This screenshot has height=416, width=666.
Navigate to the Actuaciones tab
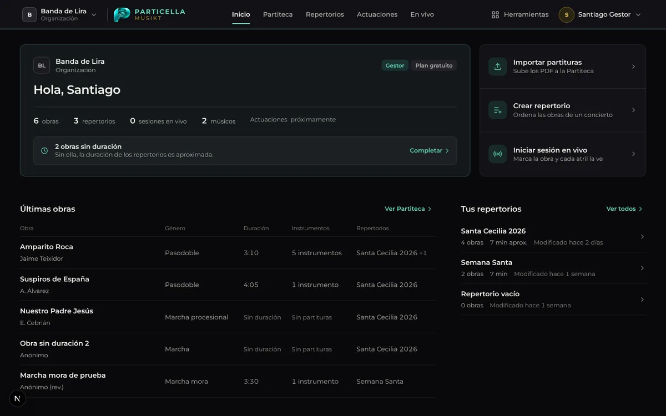coord(377,14)
